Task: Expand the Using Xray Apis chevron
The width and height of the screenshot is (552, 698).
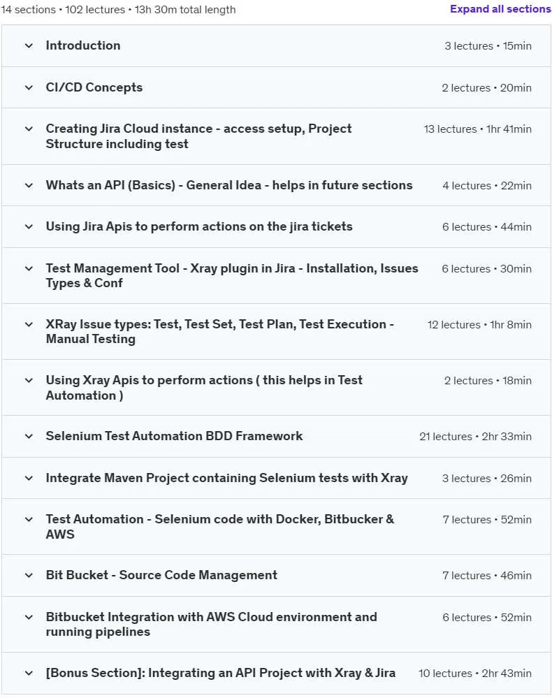Action: point(29,381)
